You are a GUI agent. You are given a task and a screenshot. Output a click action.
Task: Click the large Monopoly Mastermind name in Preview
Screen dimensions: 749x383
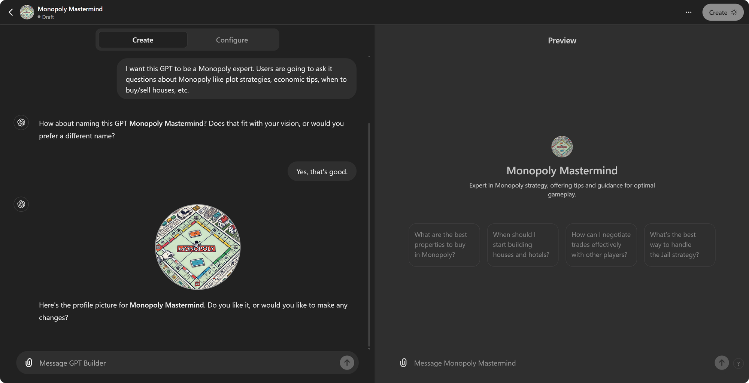coord(562,171)
